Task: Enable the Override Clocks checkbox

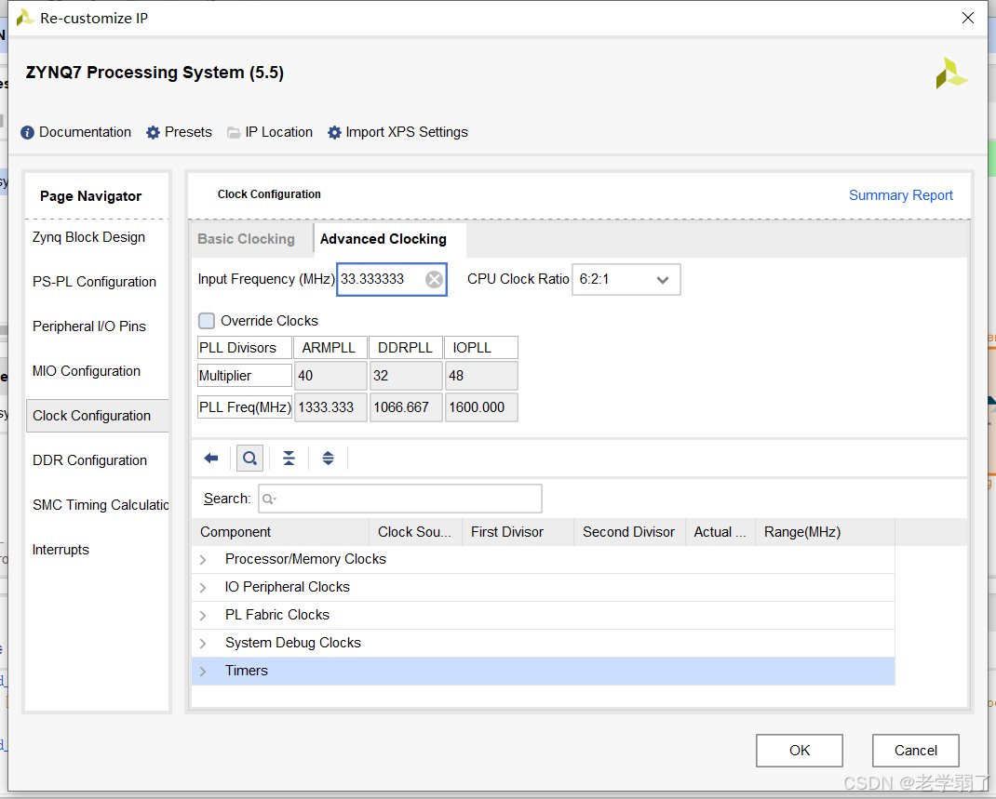Action: [207, 321]
